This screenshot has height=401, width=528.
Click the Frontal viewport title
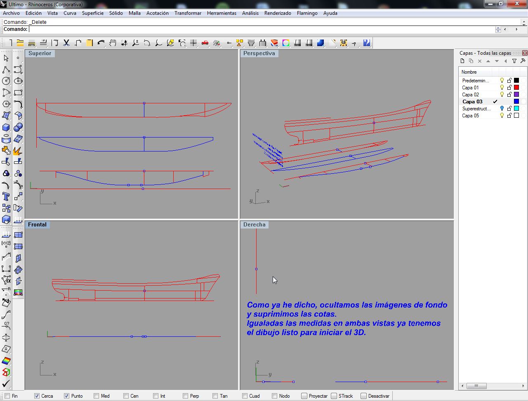pyautogui.click(x=37, y=225)
